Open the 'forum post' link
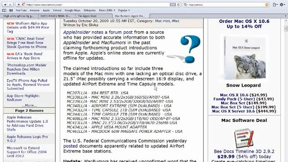Viewport: 288px width, 162px height. 121,32
